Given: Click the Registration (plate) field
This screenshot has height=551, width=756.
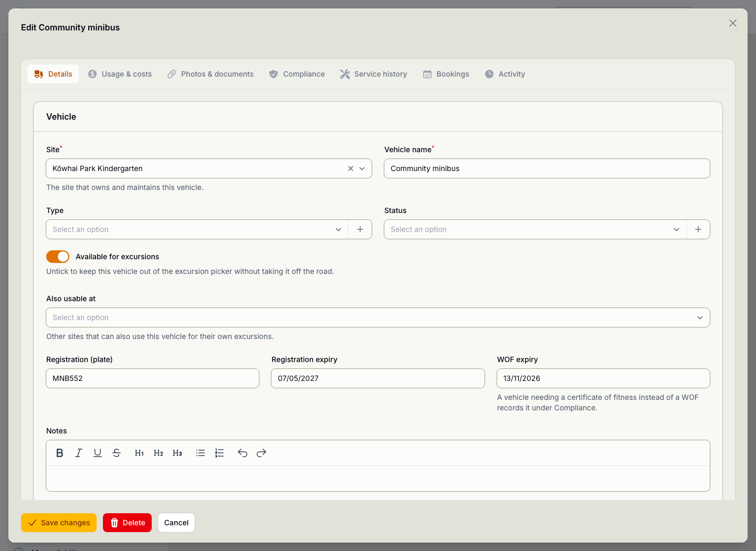Looking at the screenshot, I should pyautogui.click(x=153, y=378).
